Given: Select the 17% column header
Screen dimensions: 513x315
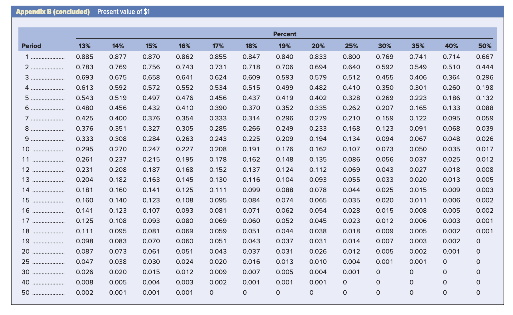Looking at the screenshot, I should (x=218, y=46).
